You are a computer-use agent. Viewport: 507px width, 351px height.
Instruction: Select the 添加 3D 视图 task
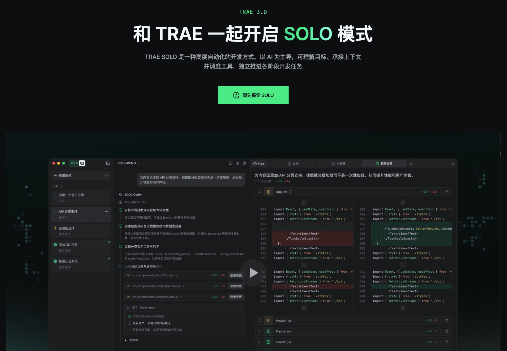point(81,248)
